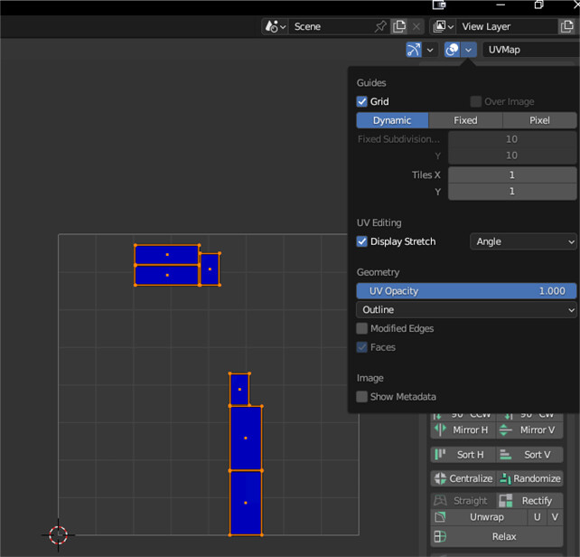
Task: Click the Centralize crosshair icon
Action: (440, 478)
